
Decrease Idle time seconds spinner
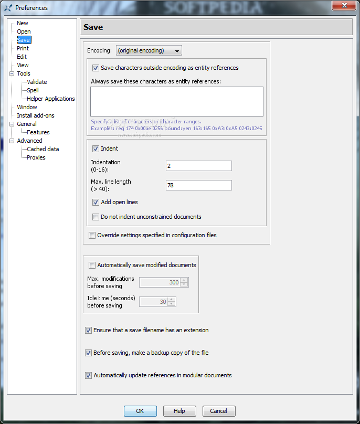(172, 304)
